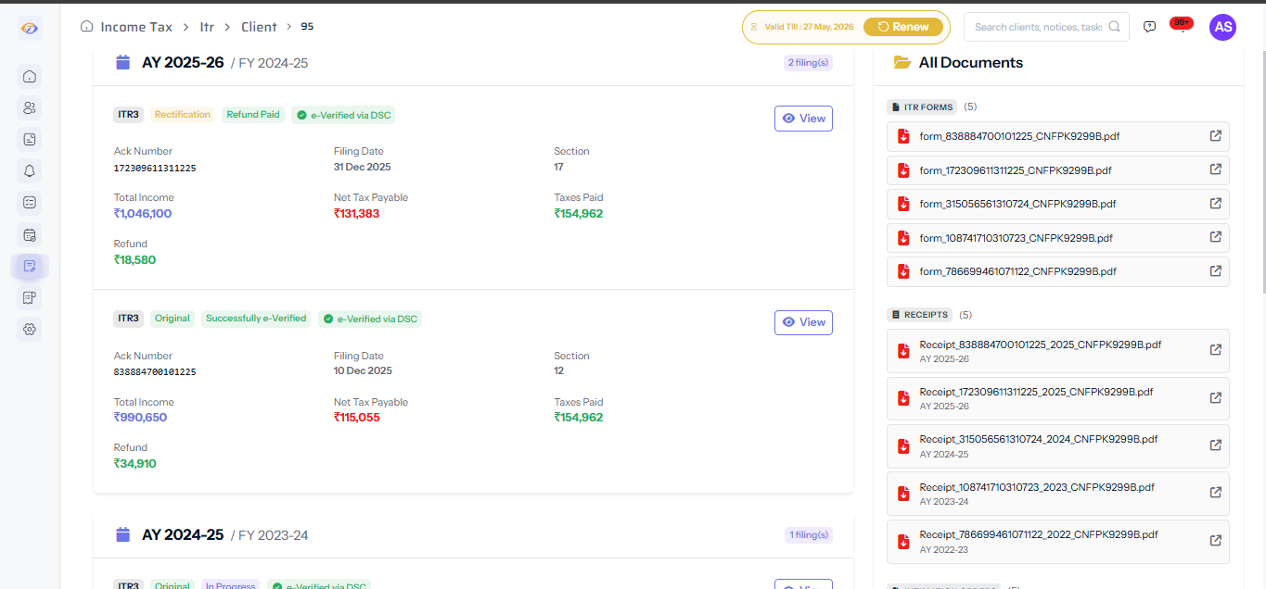The width and height of the screenshot is (1266, 589).
Task: Download icon for Receipt_786699461071122_2022 PDF
Action: click(x=903, y=541)
